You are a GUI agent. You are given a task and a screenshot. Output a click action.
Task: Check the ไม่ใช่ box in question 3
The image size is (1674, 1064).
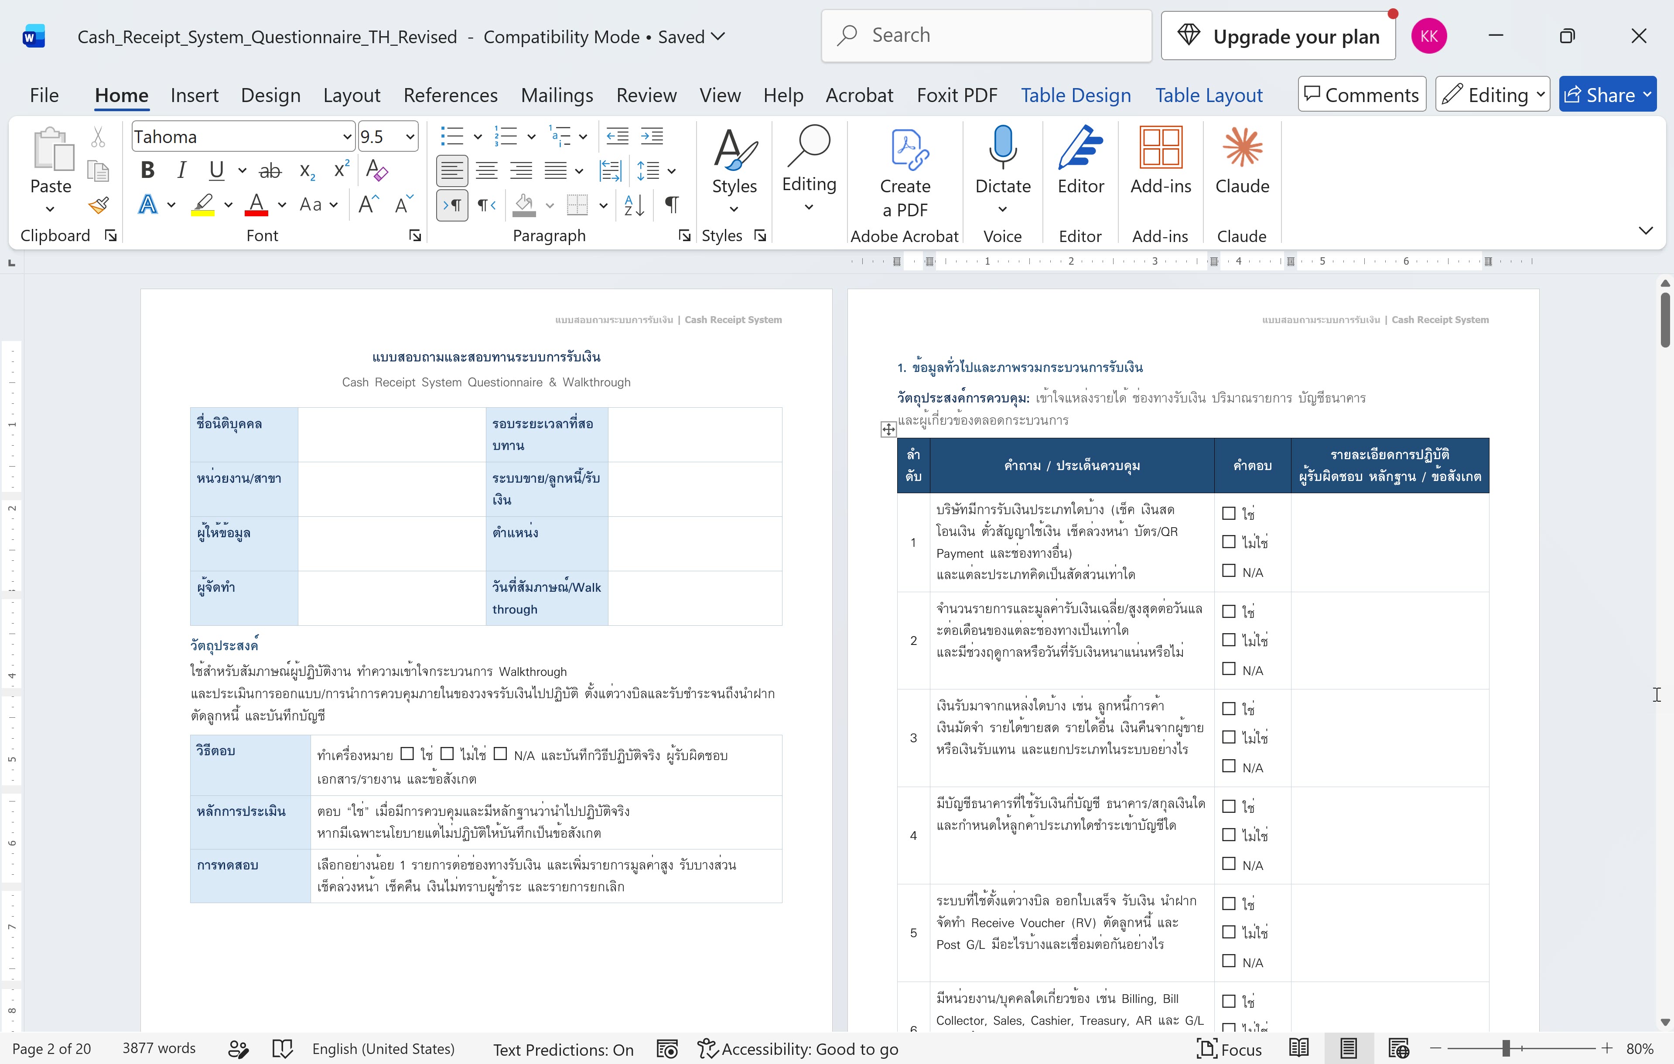(x=1229, y=737)
